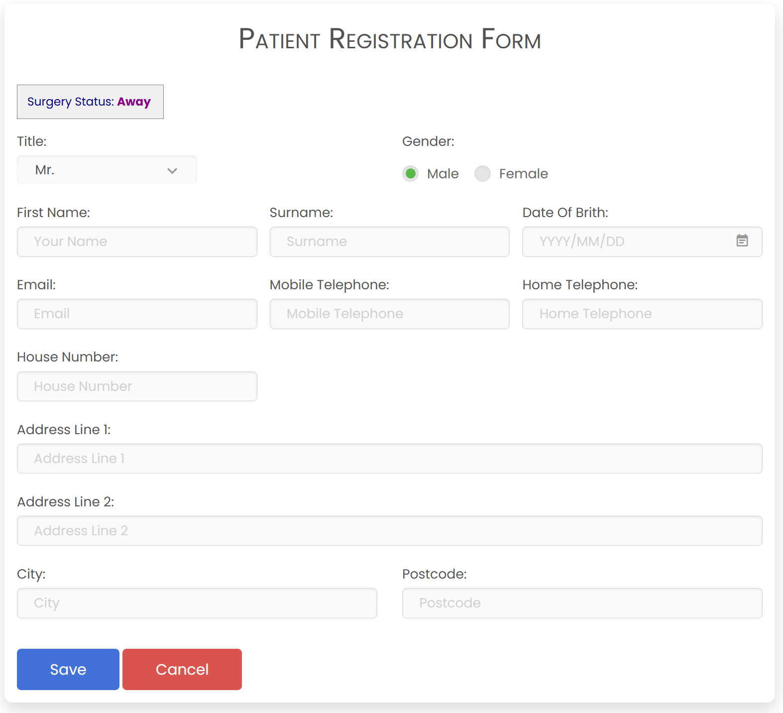Click the Date Of Brith: label
This screenshot has height=713, width=783.
coord(565,213)
